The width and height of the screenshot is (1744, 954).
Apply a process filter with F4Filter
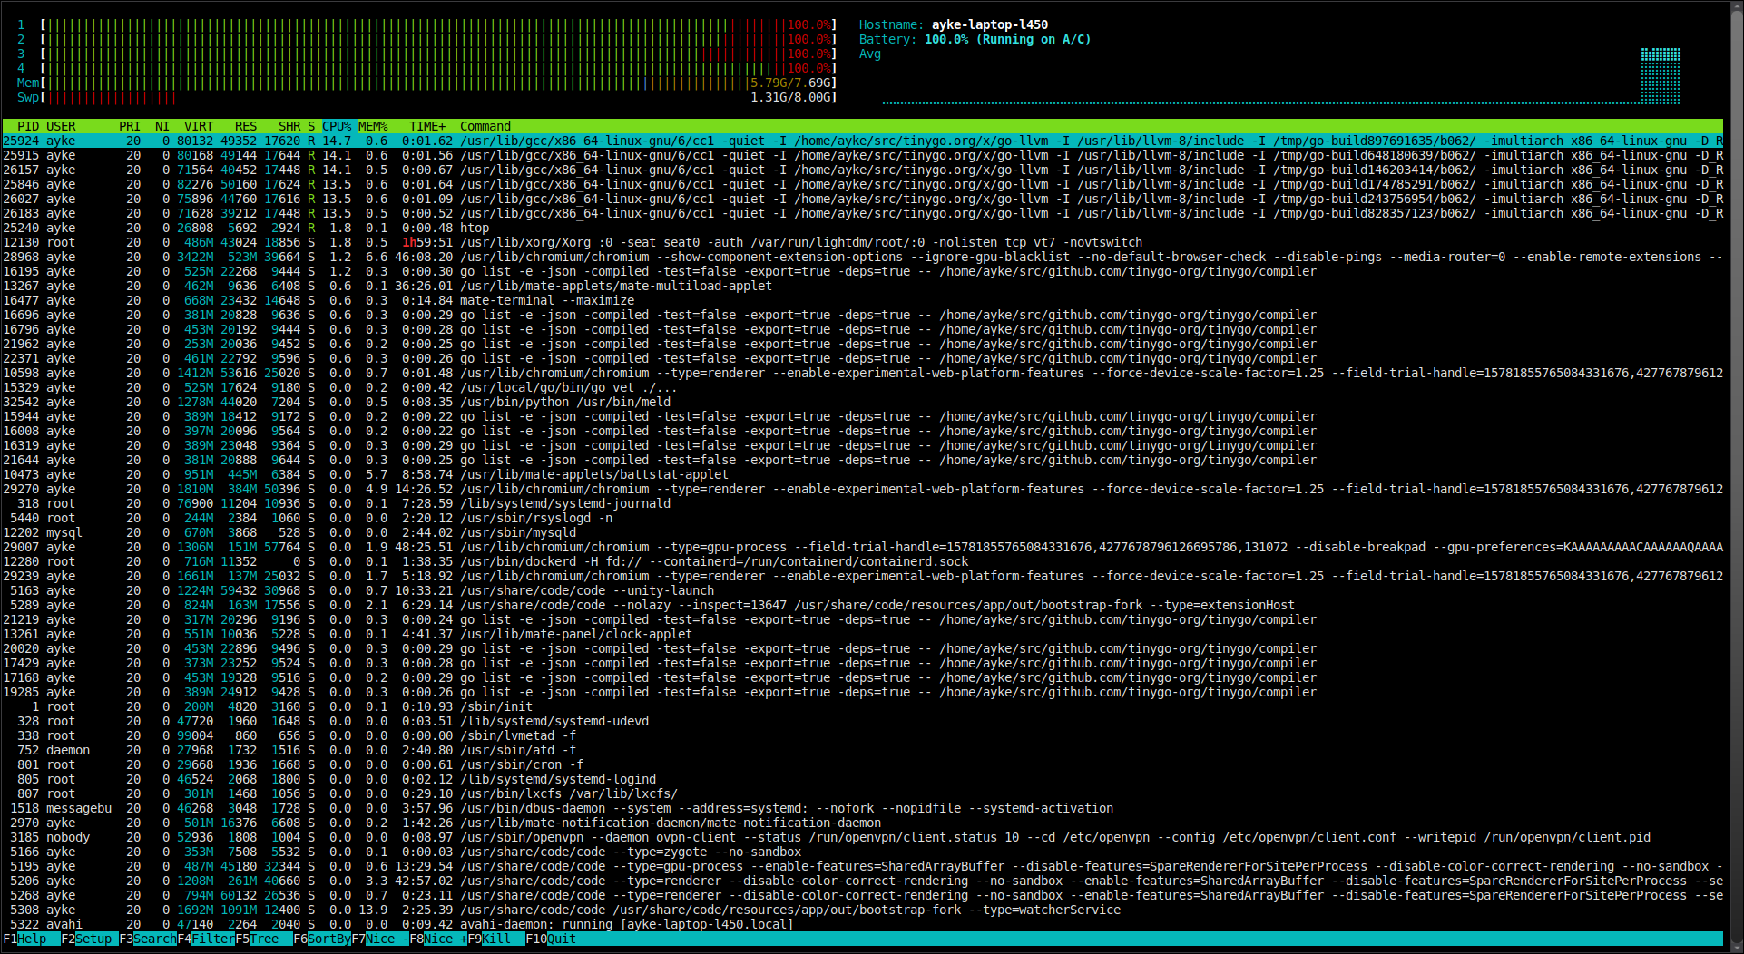tap(204, 939)
